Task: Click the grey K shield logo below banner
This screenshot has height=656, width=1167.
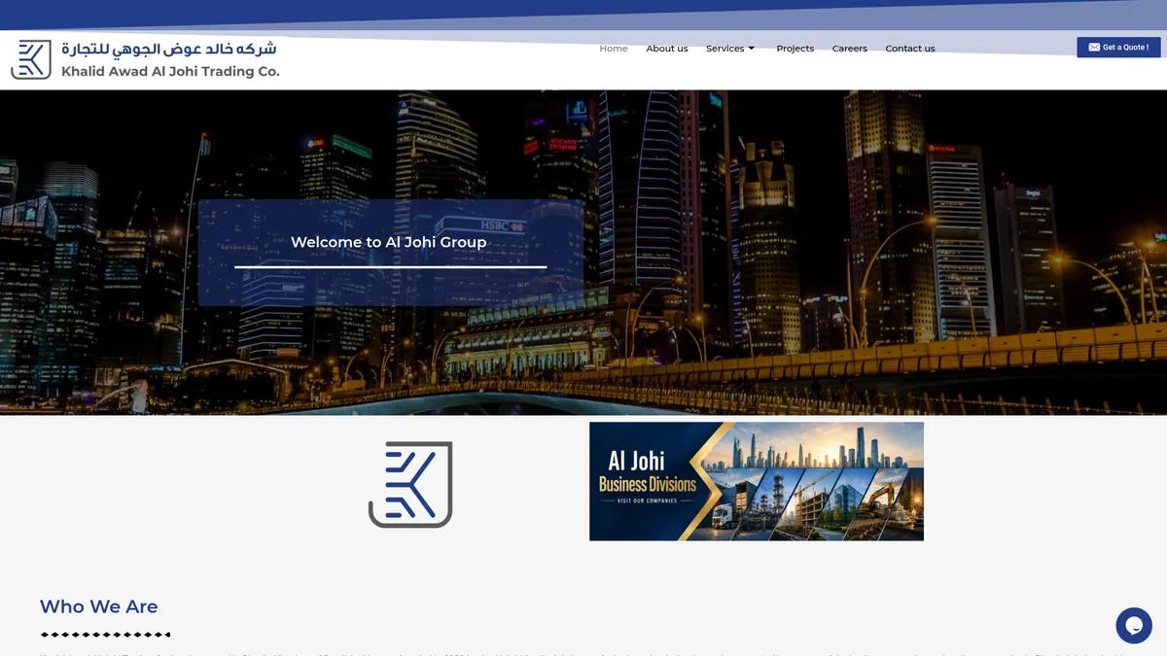Action: click(x=410, y=484)
